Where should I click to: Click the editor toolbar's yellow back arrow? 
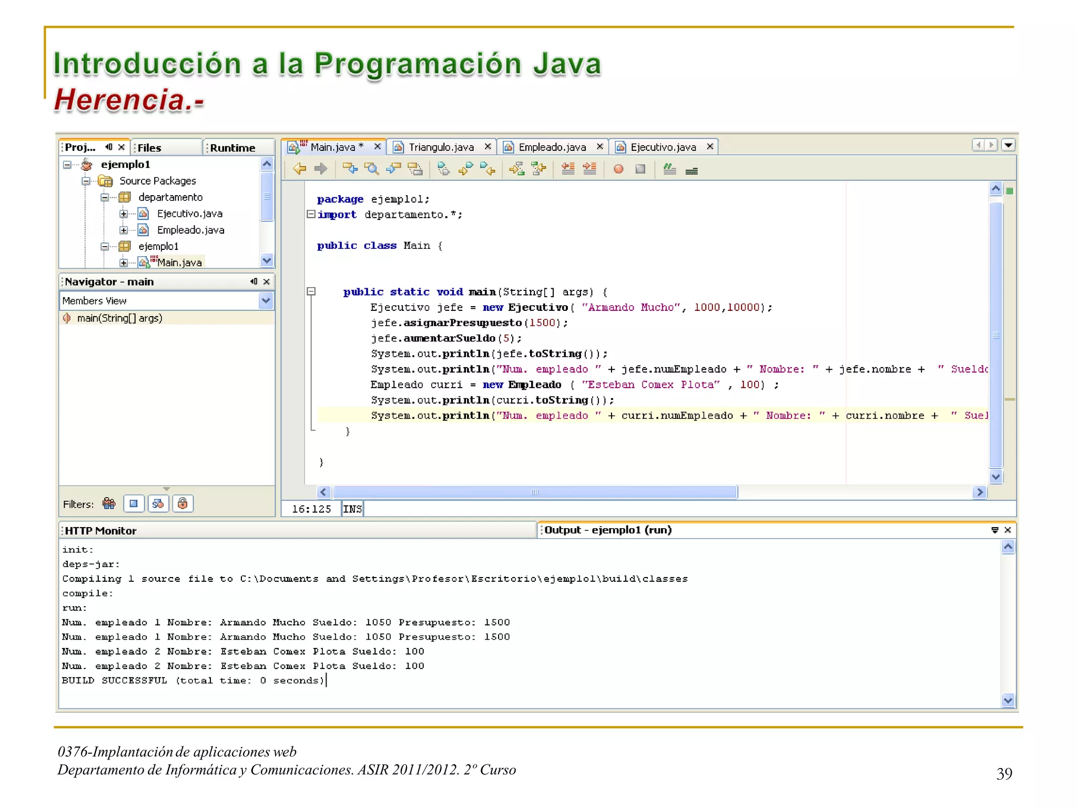click(x=300, y=169)
